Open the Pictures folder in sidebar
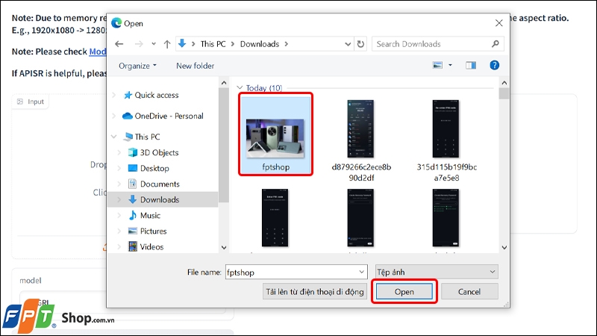Image resolution: width=597 pixels, height=336 pixels. (154, 231)
